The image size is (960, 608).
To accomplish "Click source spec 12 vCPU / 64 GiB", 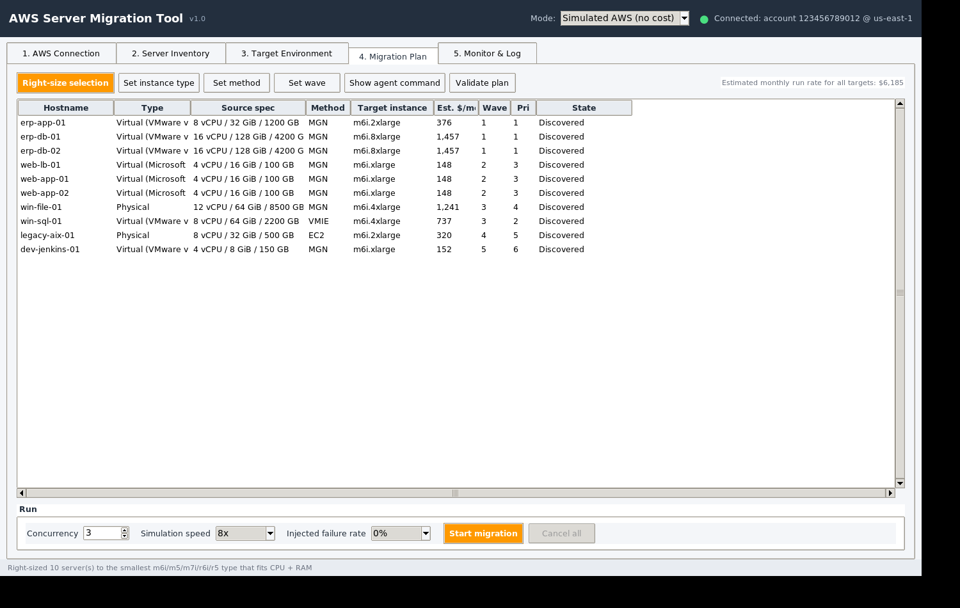I will click(248, 207).
